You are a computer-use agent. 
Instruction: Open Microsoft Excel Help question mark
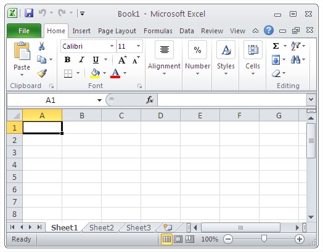point(269,30)
